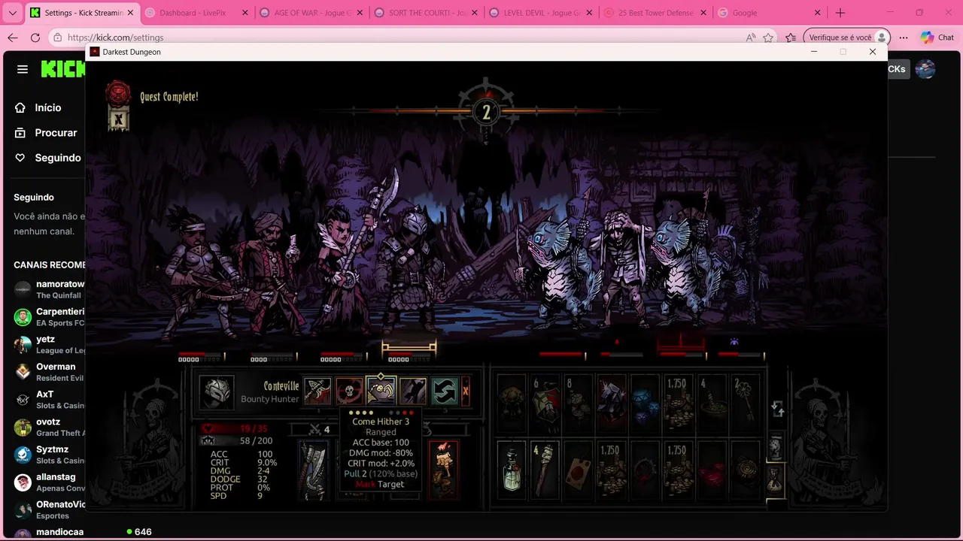The height and width of the screenshot is (541, 963).
Task: Click the red Quest Complete seal icon
Action: 118,93
